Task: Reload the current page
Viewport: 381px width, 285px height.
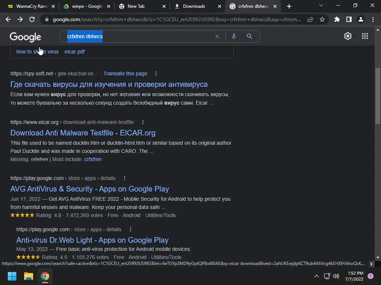Action: point(32,19)
